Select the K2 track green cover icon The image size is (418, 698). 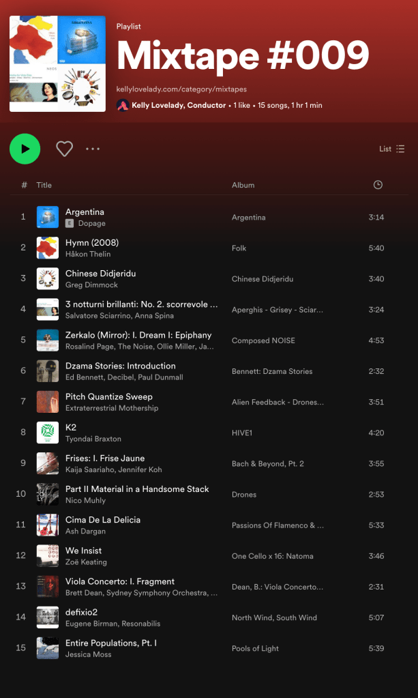point(48,433)
